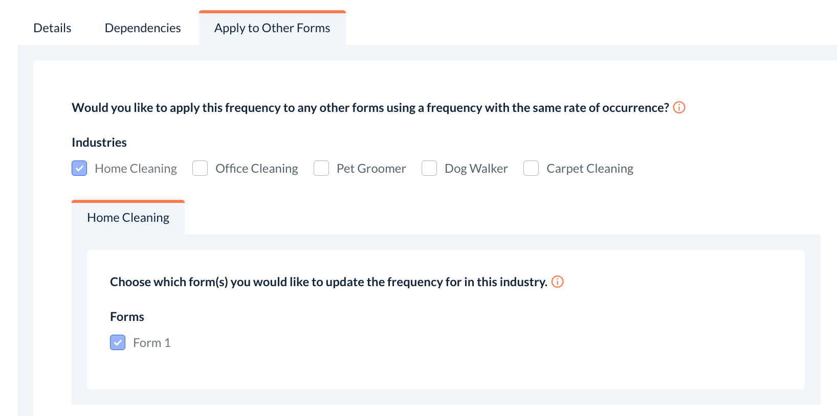The image size is (837, 416).
Task: Select the Apply to Other Forms tab
Action: click(272, 28)
